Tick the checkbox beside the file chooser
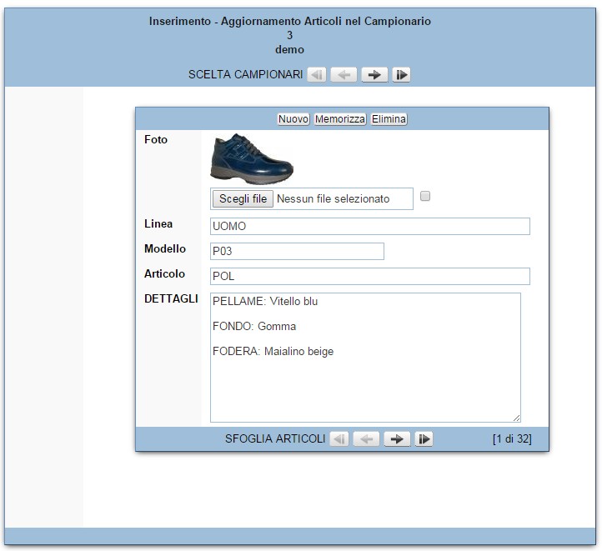 click(x=425, y=196)
